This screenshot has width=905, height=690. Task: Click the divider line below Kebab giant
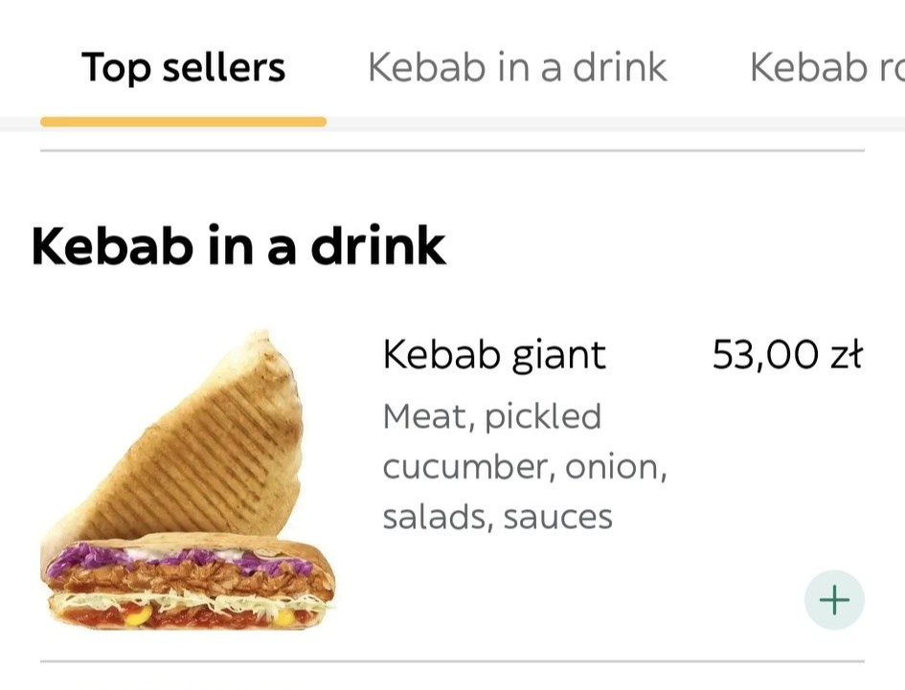tap(452, 660)
